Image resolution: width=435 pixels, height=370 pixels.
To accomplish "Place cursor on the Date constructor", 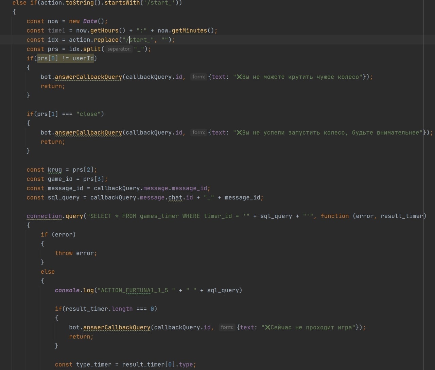I will coord(90,21).
